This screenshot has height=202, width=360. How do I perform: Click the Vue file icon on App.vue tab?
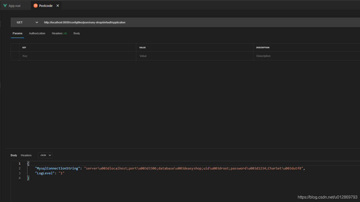(x=5, y=6)
